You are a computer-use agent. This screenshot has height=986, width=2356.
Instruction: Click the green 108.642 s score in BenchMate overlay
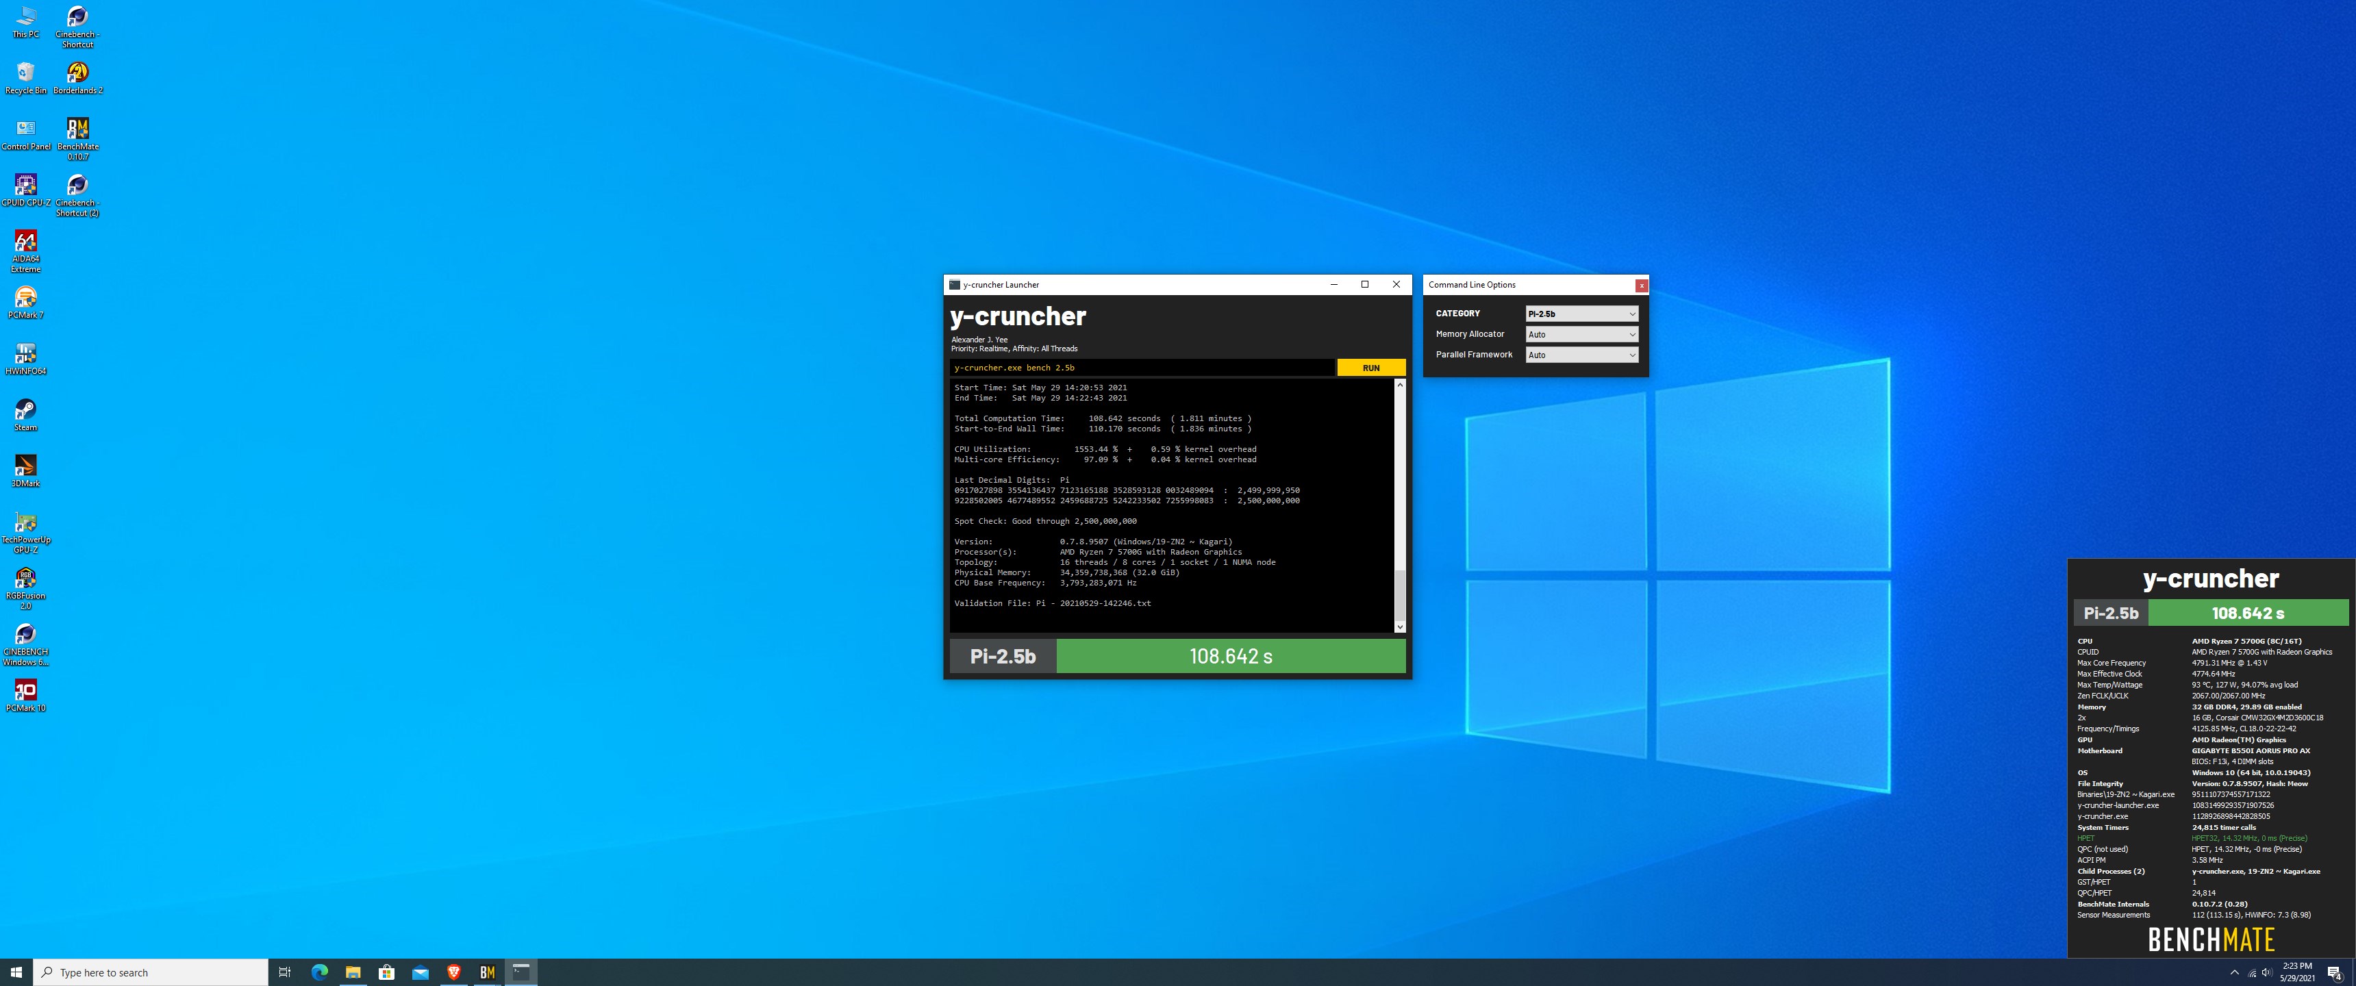coord(2248,613)
